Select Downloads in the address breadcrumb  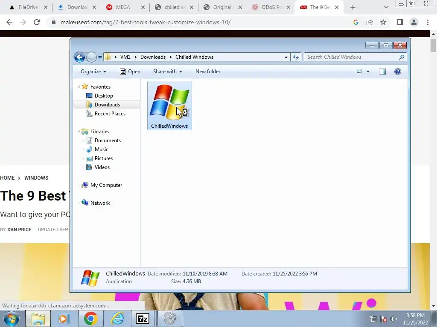click(153, 57)
